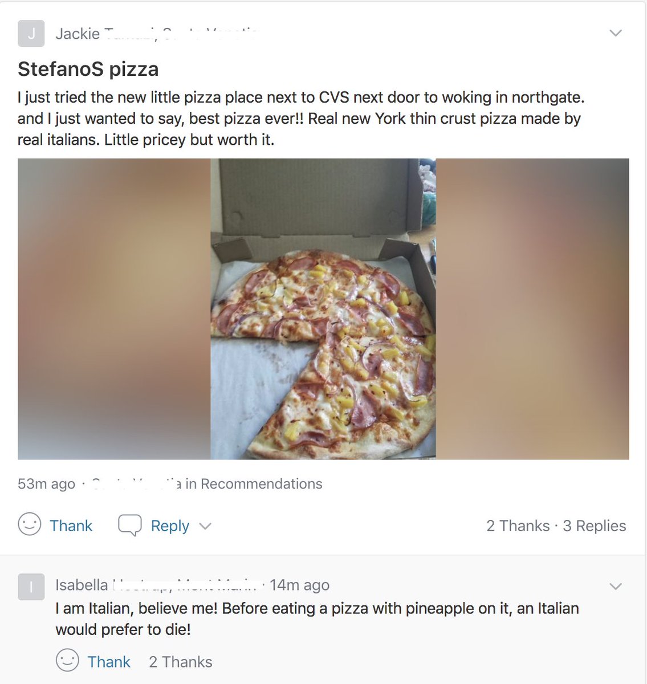Open the pizza photo in the post
Screen dimensions: 647x684
click(x=323, y=309)
